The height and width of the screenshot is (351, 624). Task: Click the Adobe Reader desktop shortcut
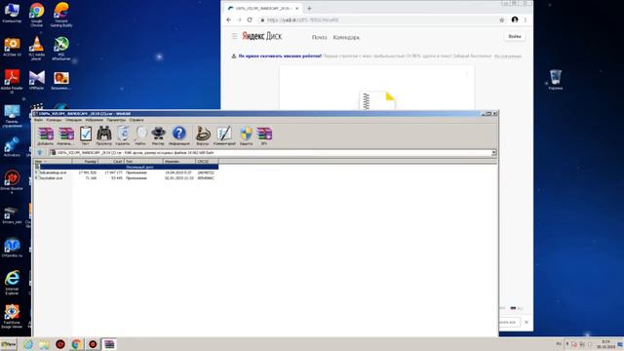click(x=12, y=81)
